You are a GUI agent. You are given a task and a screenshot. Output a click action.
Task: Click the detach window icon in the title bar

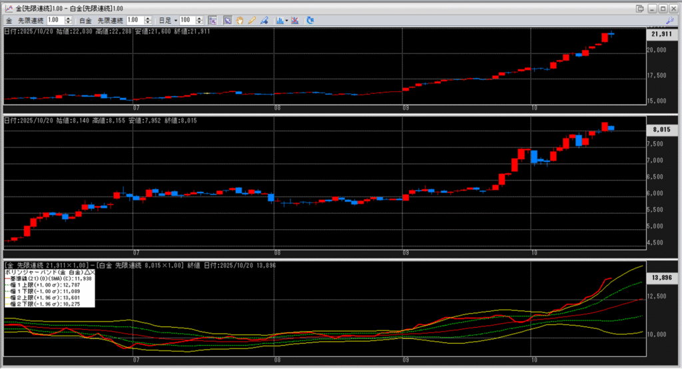tap(640, 8)
